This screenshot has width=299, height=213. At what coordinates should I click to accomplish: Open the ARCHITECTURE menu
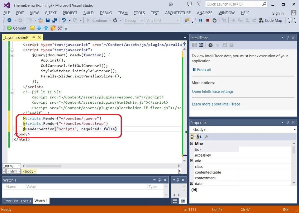(178, 13)
